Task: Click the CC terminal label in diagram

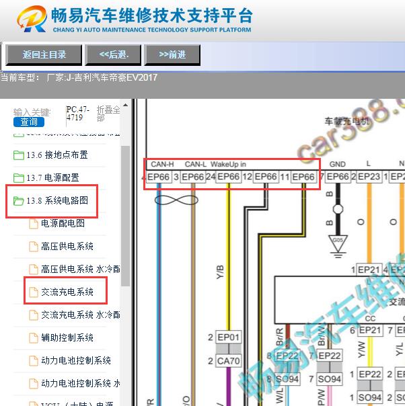Action: point(370,319)
